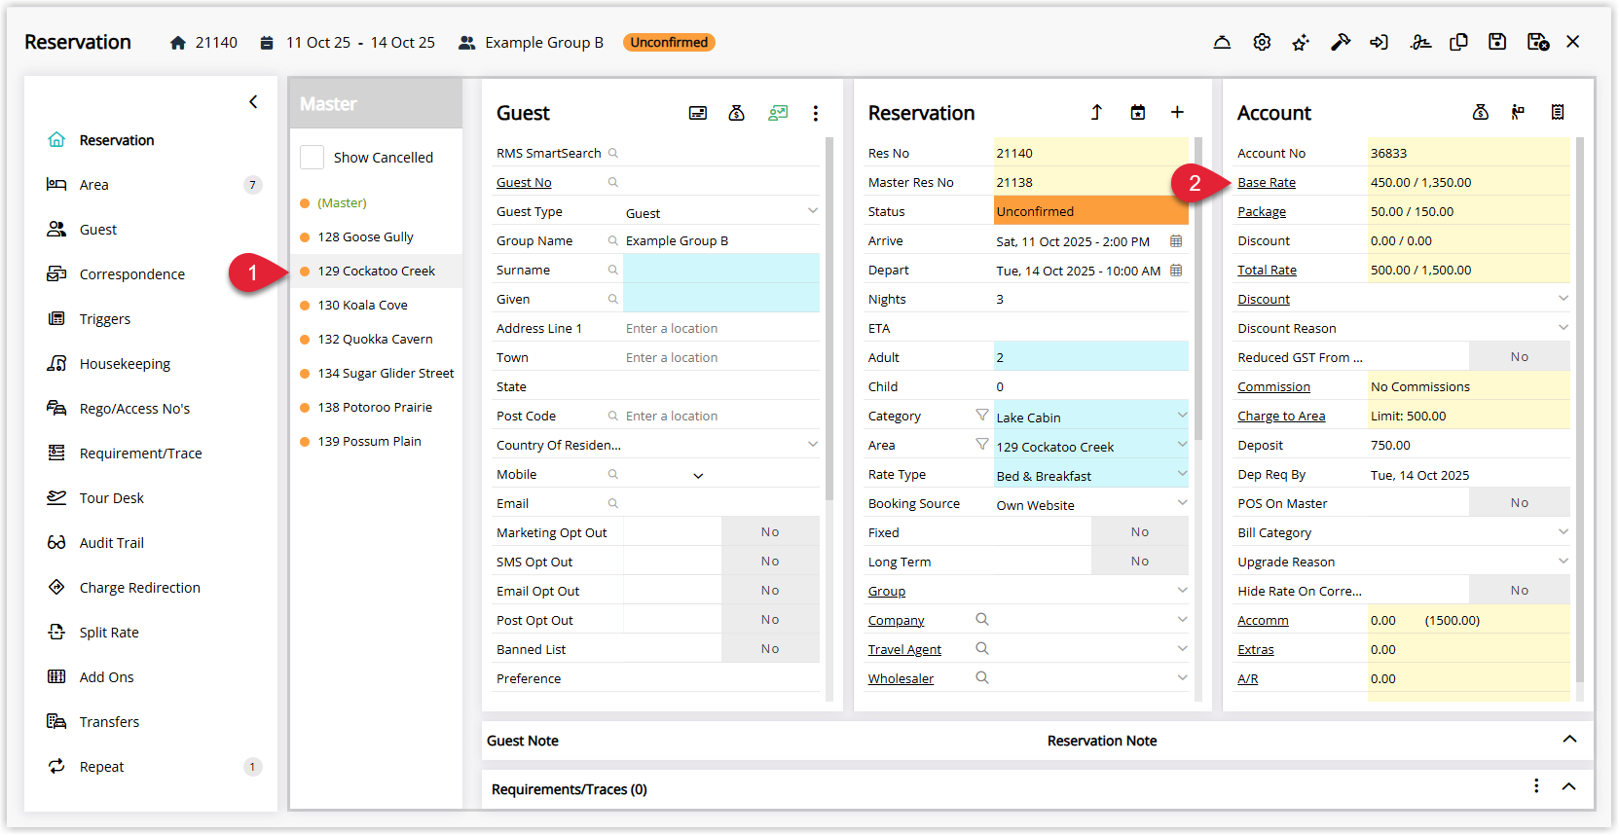Click the Commission link

click(x=1273, y=386)
